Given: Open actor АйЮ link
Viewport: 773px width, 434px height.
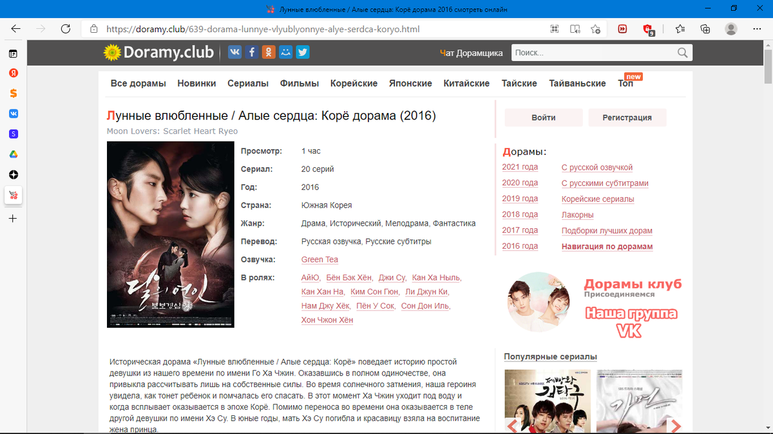Looking at the screenshot, I should coord(310,278).
